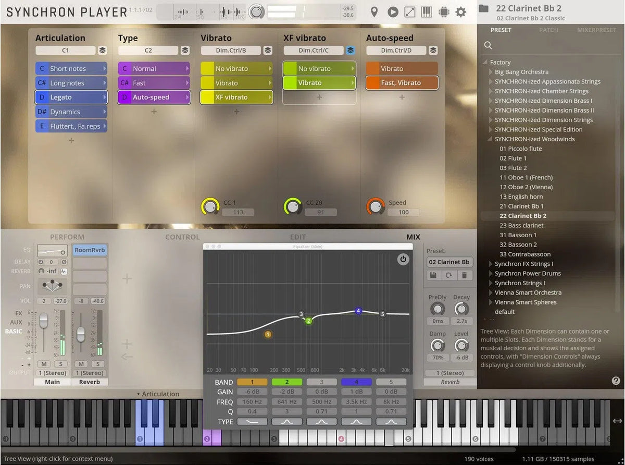Click the help question mark icon
The height and width of the screenshot is (465, 625).
(616, 381)
